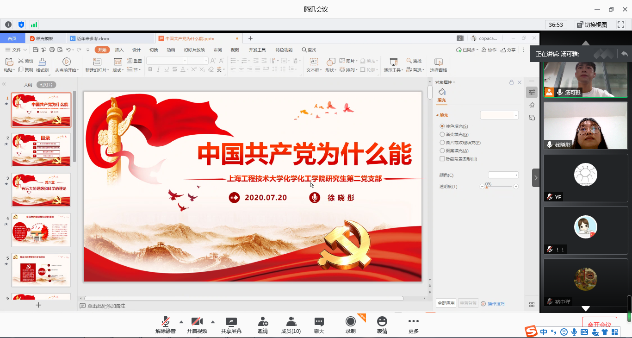Unmute the microphone (解除静音)

165,325
